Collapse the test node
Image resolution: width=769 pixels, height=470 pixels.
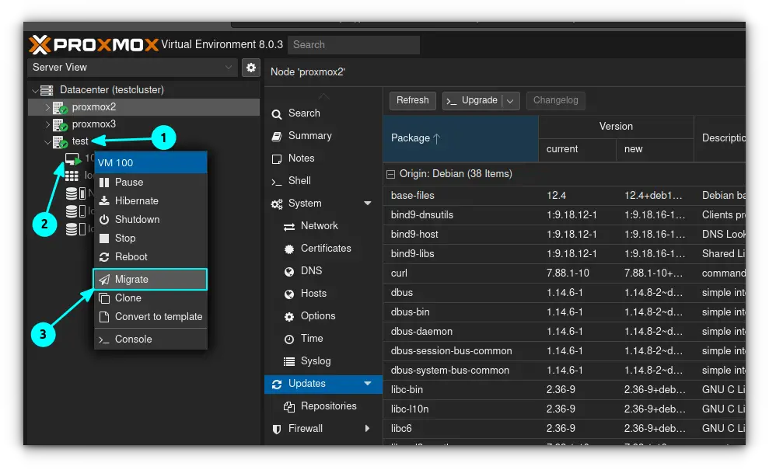[x=47, y=142]
